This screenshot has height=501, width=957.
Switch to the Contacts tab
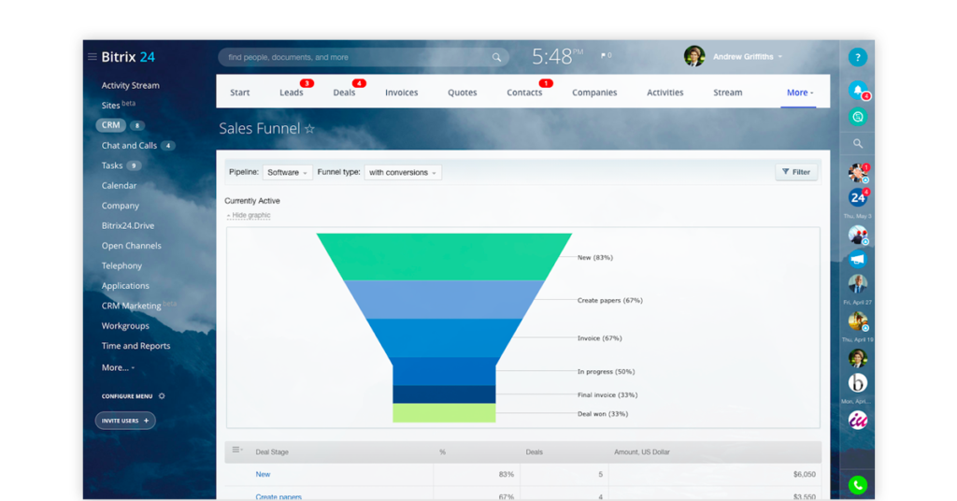(x=524, y=93)
